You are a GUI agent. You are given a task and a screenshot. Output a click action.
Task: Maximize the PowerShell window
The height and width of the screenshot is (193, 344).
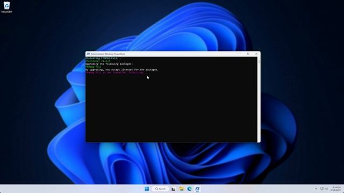(x=248, y=54)
